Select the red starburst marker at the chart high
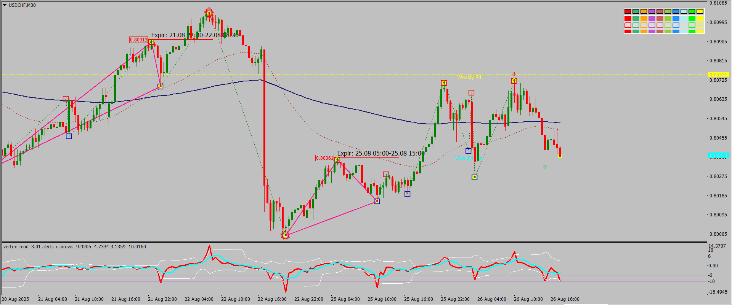This screenshot has height=305, width=732. [209, 13]
